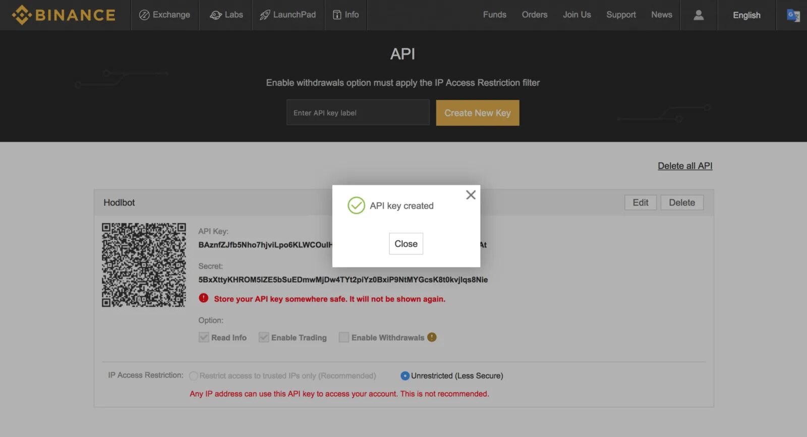This screenshot has width=807, height=437.
Task: Click the Google Translate icon
Action: [793, 15]
